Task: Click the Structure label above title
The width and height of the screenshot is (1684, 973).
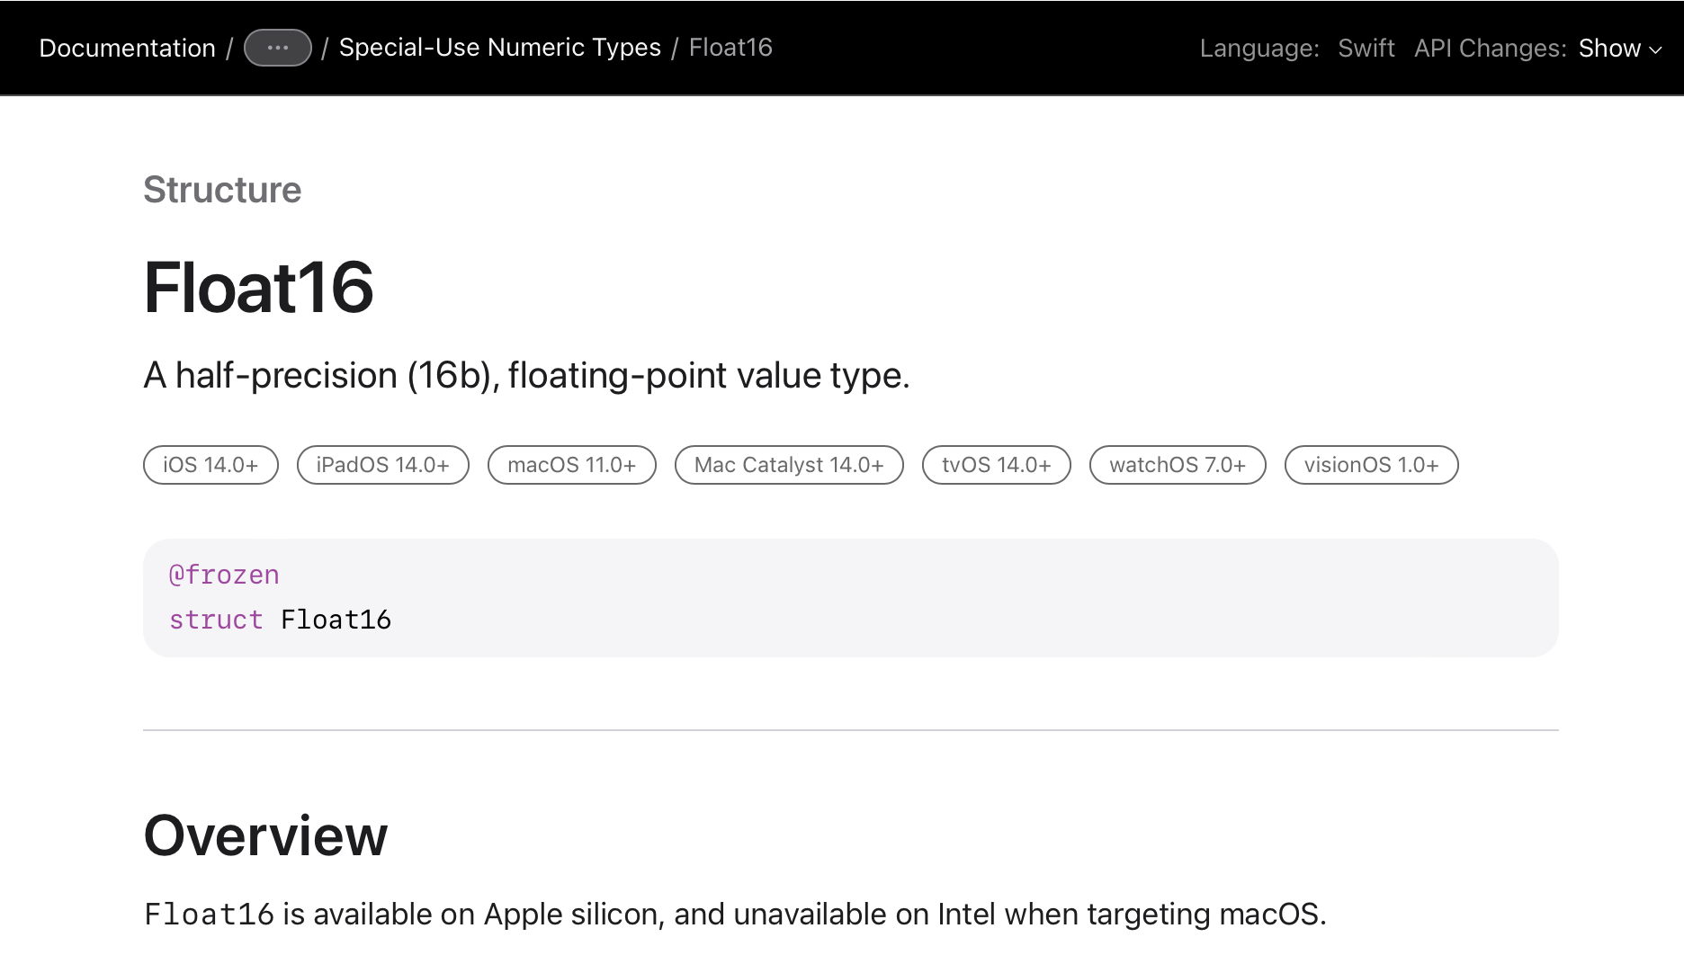Action: click(x=222, y=190)
